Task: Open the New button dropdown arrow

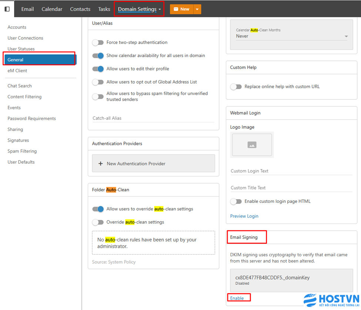Action: pyautogui.click(x=197, y=9)
